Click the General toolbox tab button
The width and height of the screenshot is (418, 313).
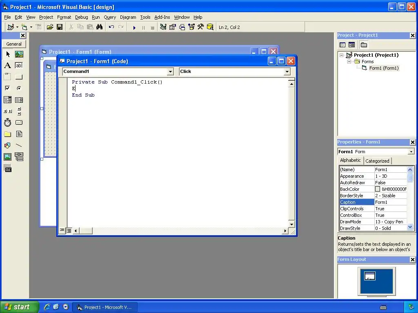(x=14, y=44)
